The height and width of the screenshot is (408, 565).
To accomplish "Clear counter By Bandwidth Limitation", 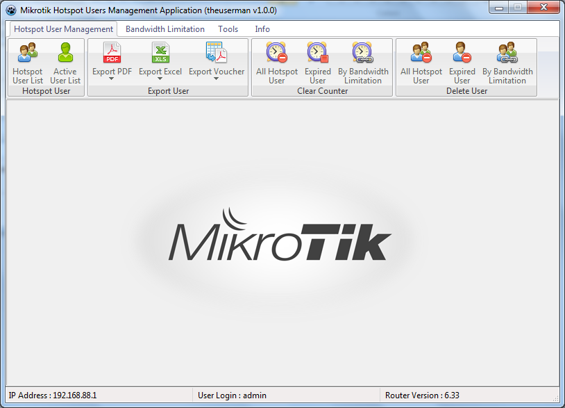I will point(363,63).
